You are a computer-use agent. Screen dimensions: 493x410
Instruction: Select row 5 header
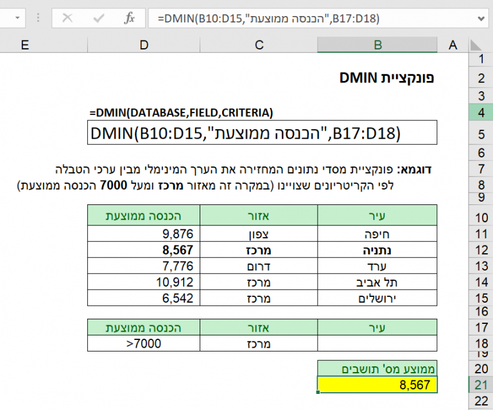[481, 134]
